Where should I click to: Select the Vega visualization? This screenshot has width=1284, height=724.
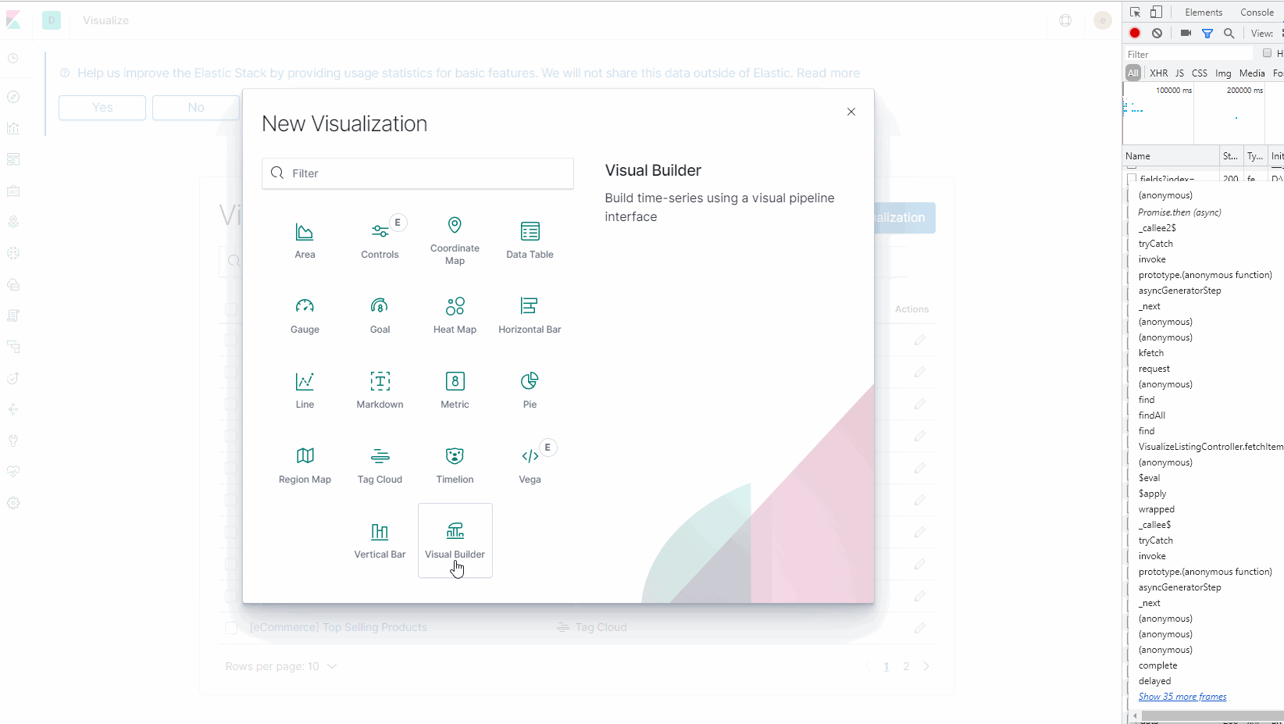click(x=530, y=465)
